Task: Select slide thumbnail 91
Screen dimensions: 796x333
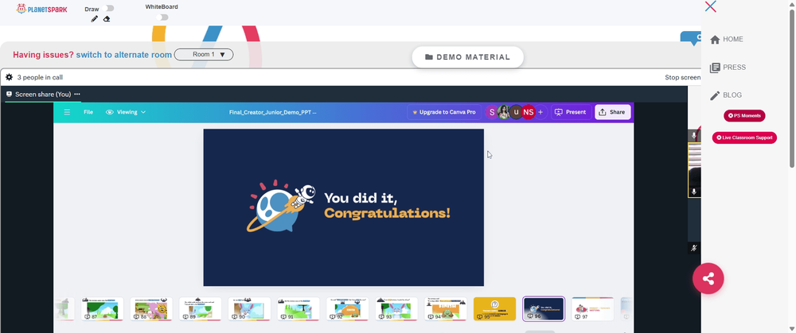Action: (x=298, y=309)
